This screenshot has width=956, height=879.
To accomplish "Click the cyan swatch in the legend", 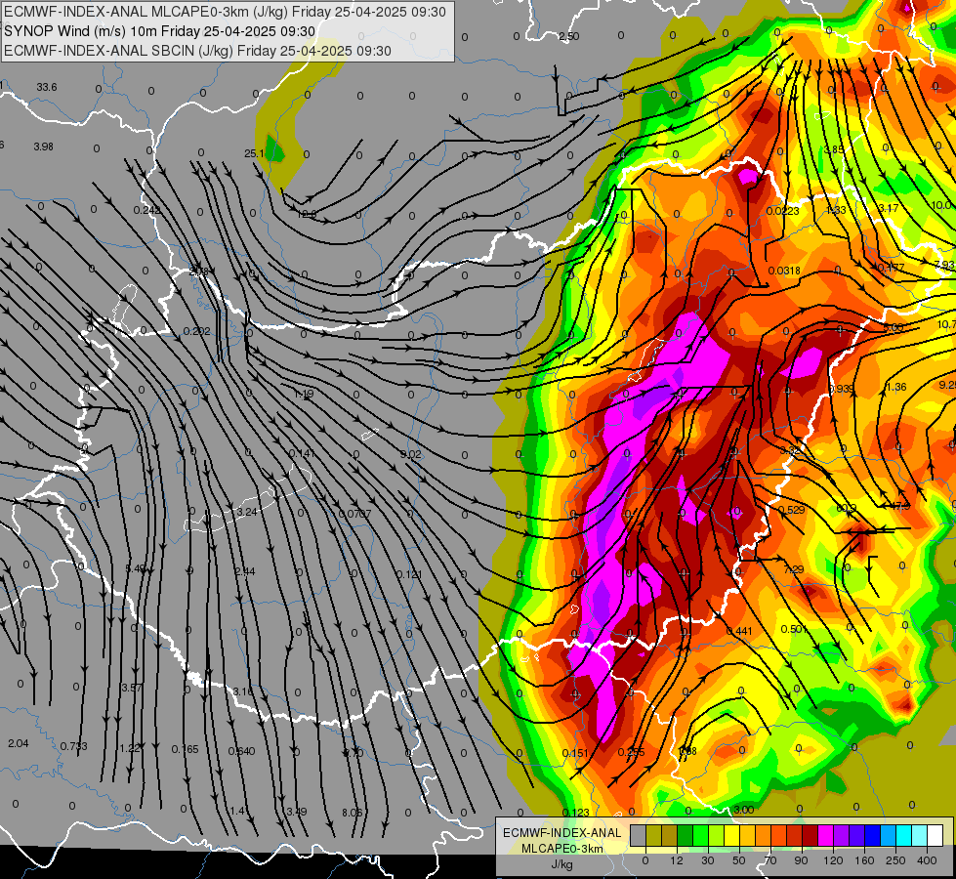I will click(x=903, y=835).
